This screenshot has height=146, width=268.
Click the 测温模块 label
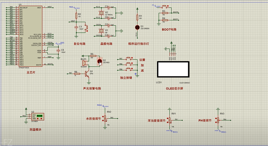(x=35, y=129)
